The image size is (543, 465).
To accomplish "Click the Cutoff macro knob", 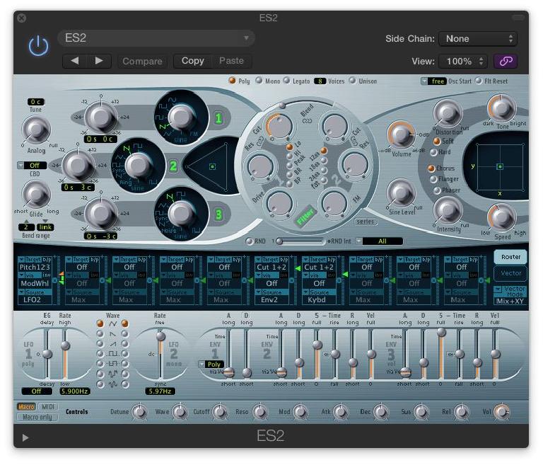I will point(220,412).
